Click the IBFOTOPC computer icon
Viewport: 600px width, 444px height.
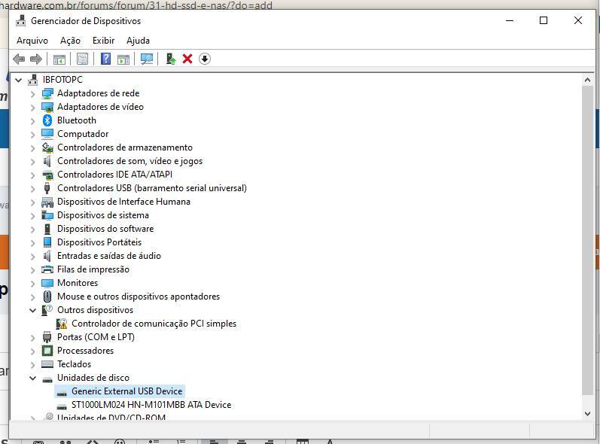pyautogui.click(x=33, y=80)
